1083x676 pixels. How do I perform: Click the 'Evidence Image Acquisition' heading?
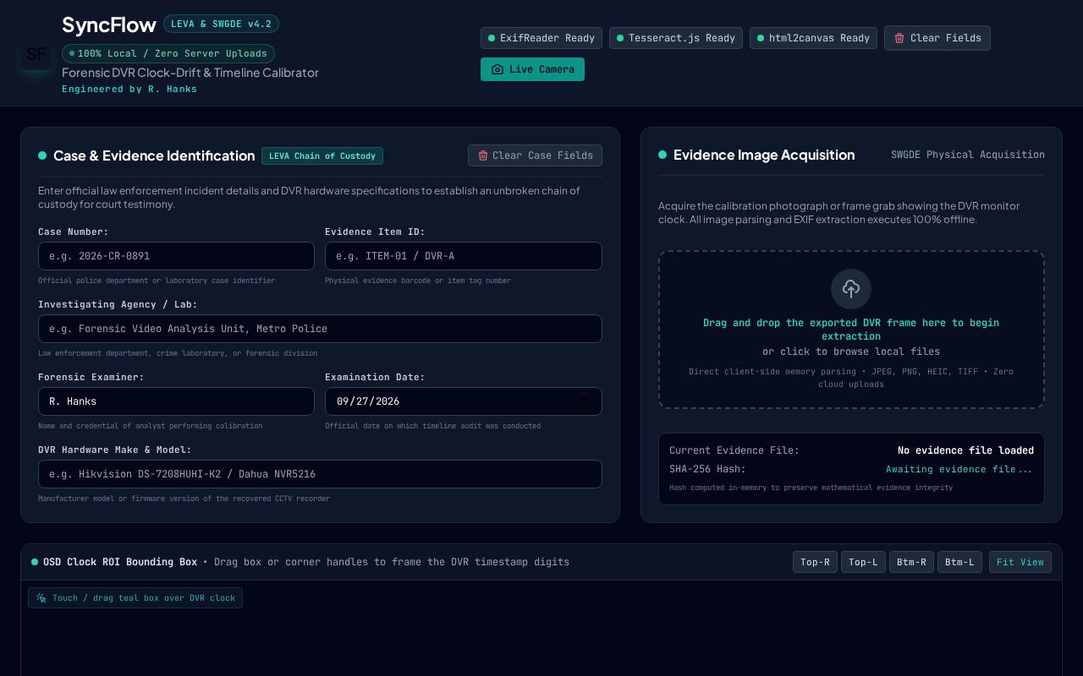pos(764,155)
